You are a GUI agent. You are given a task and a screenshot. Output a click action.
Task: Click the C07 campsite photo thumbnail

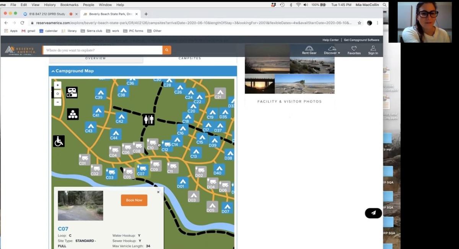(x=80, y=205)
